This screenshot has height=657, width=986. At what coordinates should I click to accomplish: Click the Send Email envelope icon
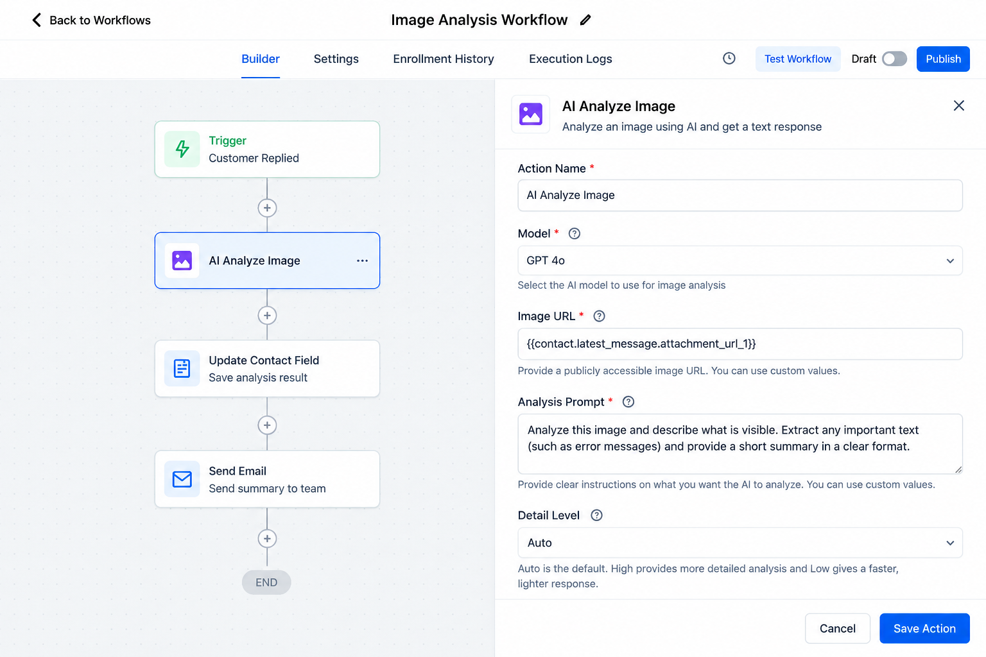coord(182,479)
